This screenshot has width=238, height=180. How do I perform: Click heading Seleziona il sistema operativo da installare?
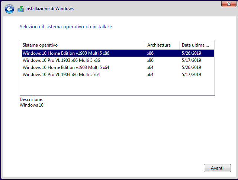point(66,26)
